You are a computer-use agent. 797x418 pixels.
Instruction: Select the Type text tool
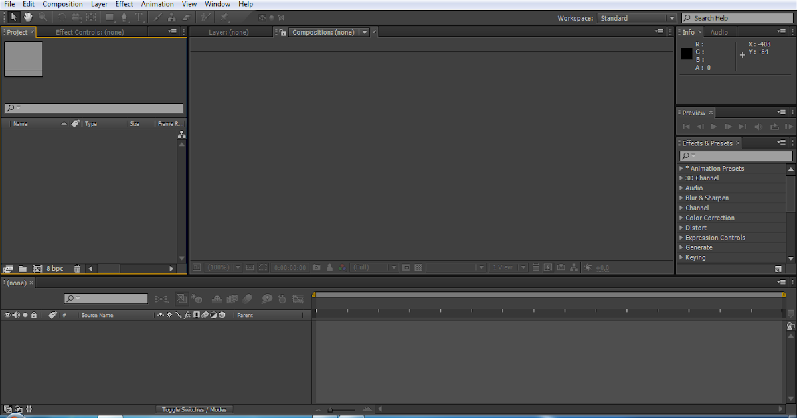[139, 17]
